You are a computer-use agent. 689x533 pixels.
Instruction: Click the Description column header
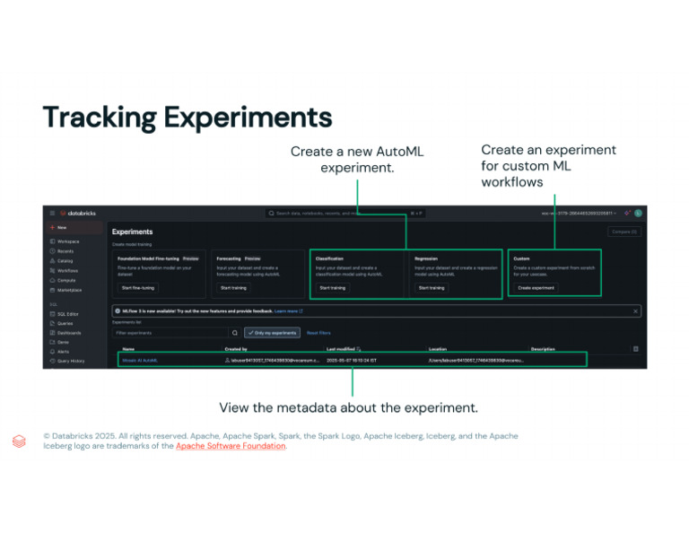click(543, 349)
